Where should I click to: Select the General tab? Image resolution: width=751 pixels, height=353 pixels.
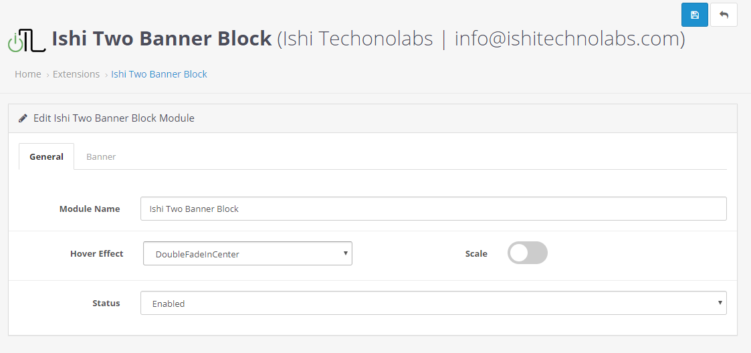click(x=46, y=156)
